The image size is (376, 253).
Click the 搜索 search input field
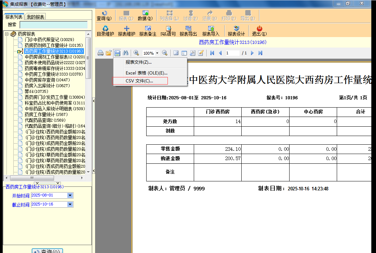pyautogui.click(x=53, y=25)
